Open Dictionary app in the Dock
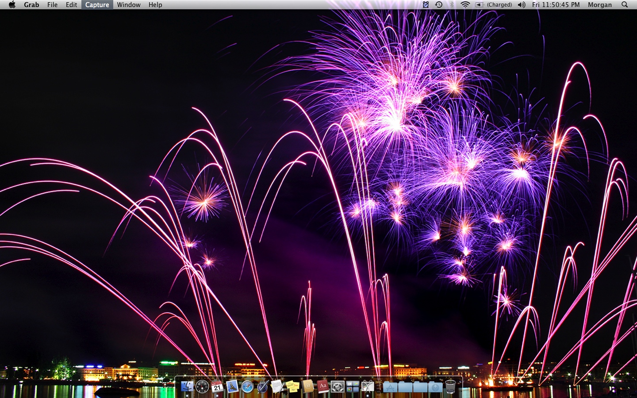The image size is (637, 398). (x=323, y=387)
